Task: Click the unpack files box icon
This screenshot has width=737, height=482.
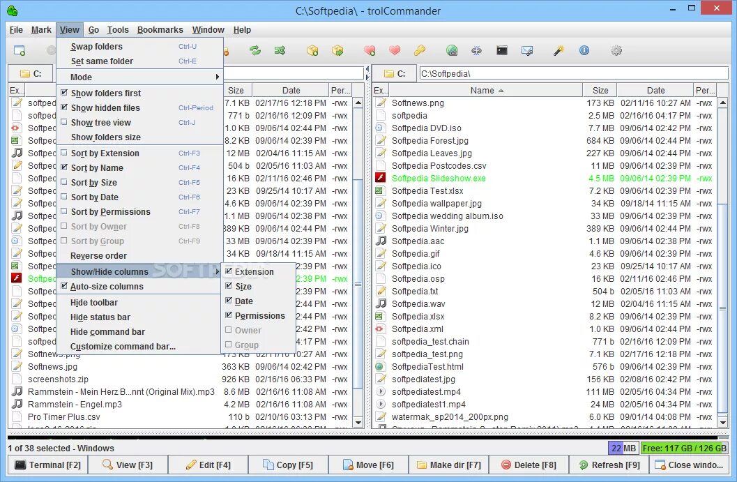Action: pos(337,50)
